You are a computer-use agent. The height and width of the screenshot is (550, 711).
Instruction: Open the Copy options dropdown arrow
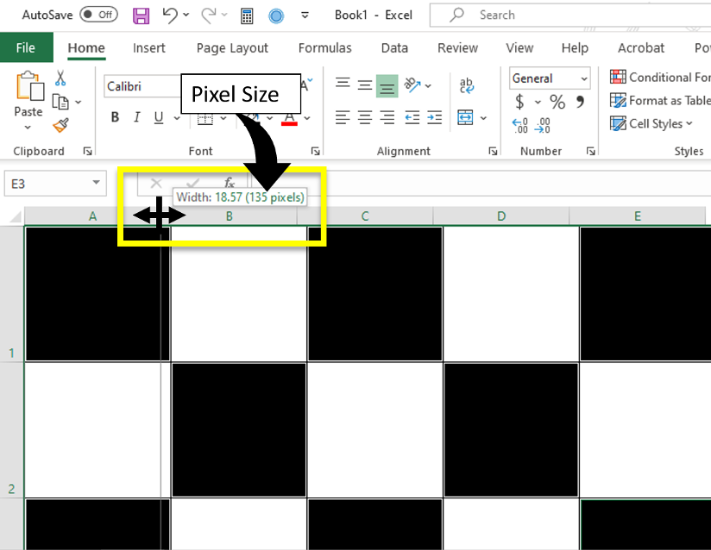pyautogui.click(x=78, y=102)
